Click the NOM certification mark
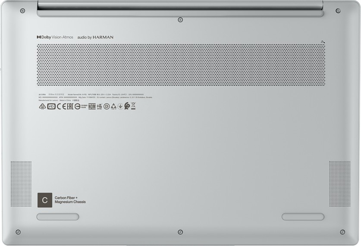Viewport: 361px width, 246px height. [92, 106]
